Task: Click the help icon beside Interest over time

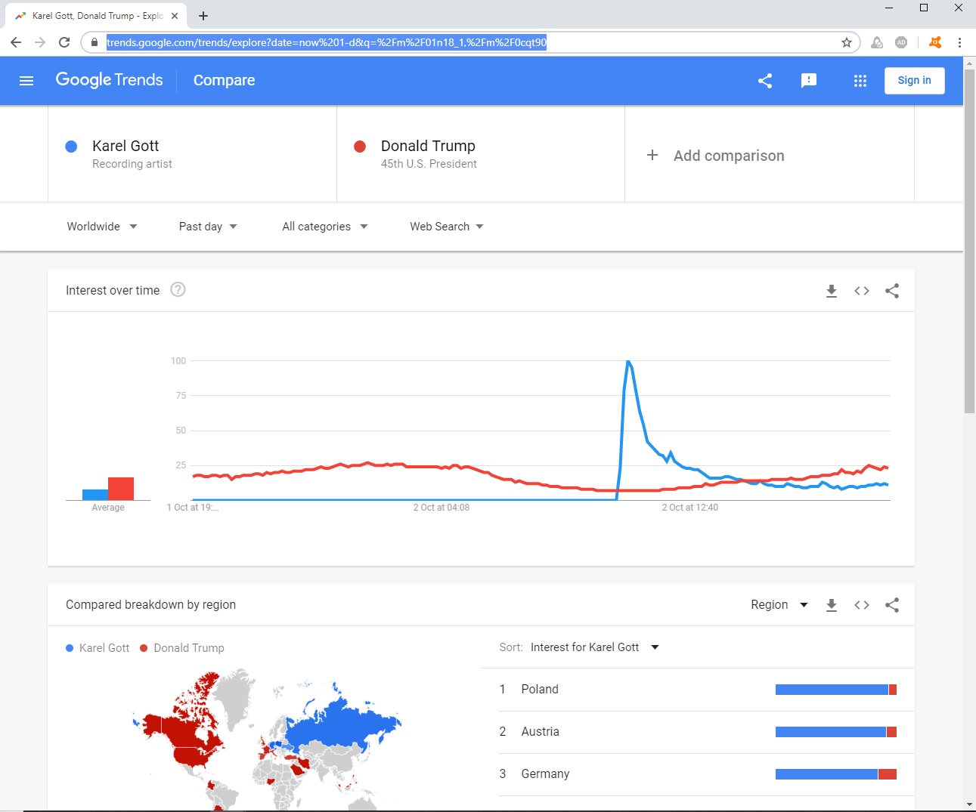Action: pyautogui.click(x=178, y=289)
